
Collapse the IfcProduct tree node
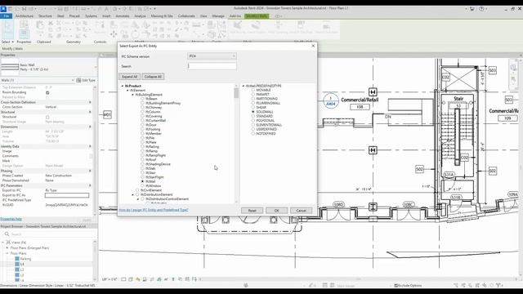[x=123, y=86]
